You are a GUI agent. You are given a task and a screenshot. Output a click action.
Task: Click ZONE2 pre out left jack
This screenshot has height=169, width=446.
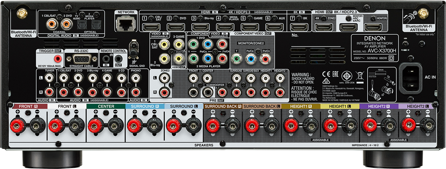click(x=164, y=78)
